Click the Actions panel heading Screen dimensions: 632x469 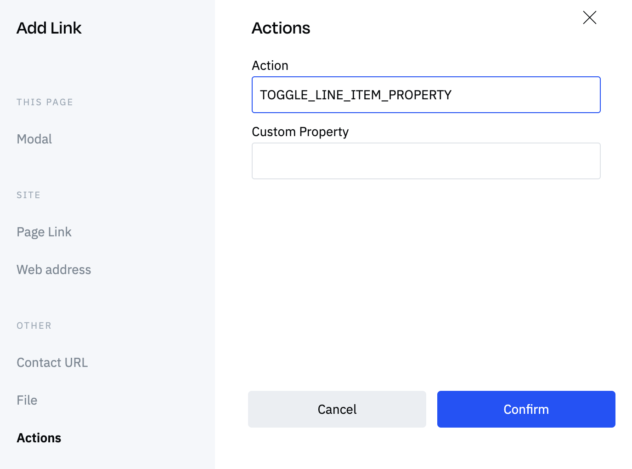(x=281, y=28)
